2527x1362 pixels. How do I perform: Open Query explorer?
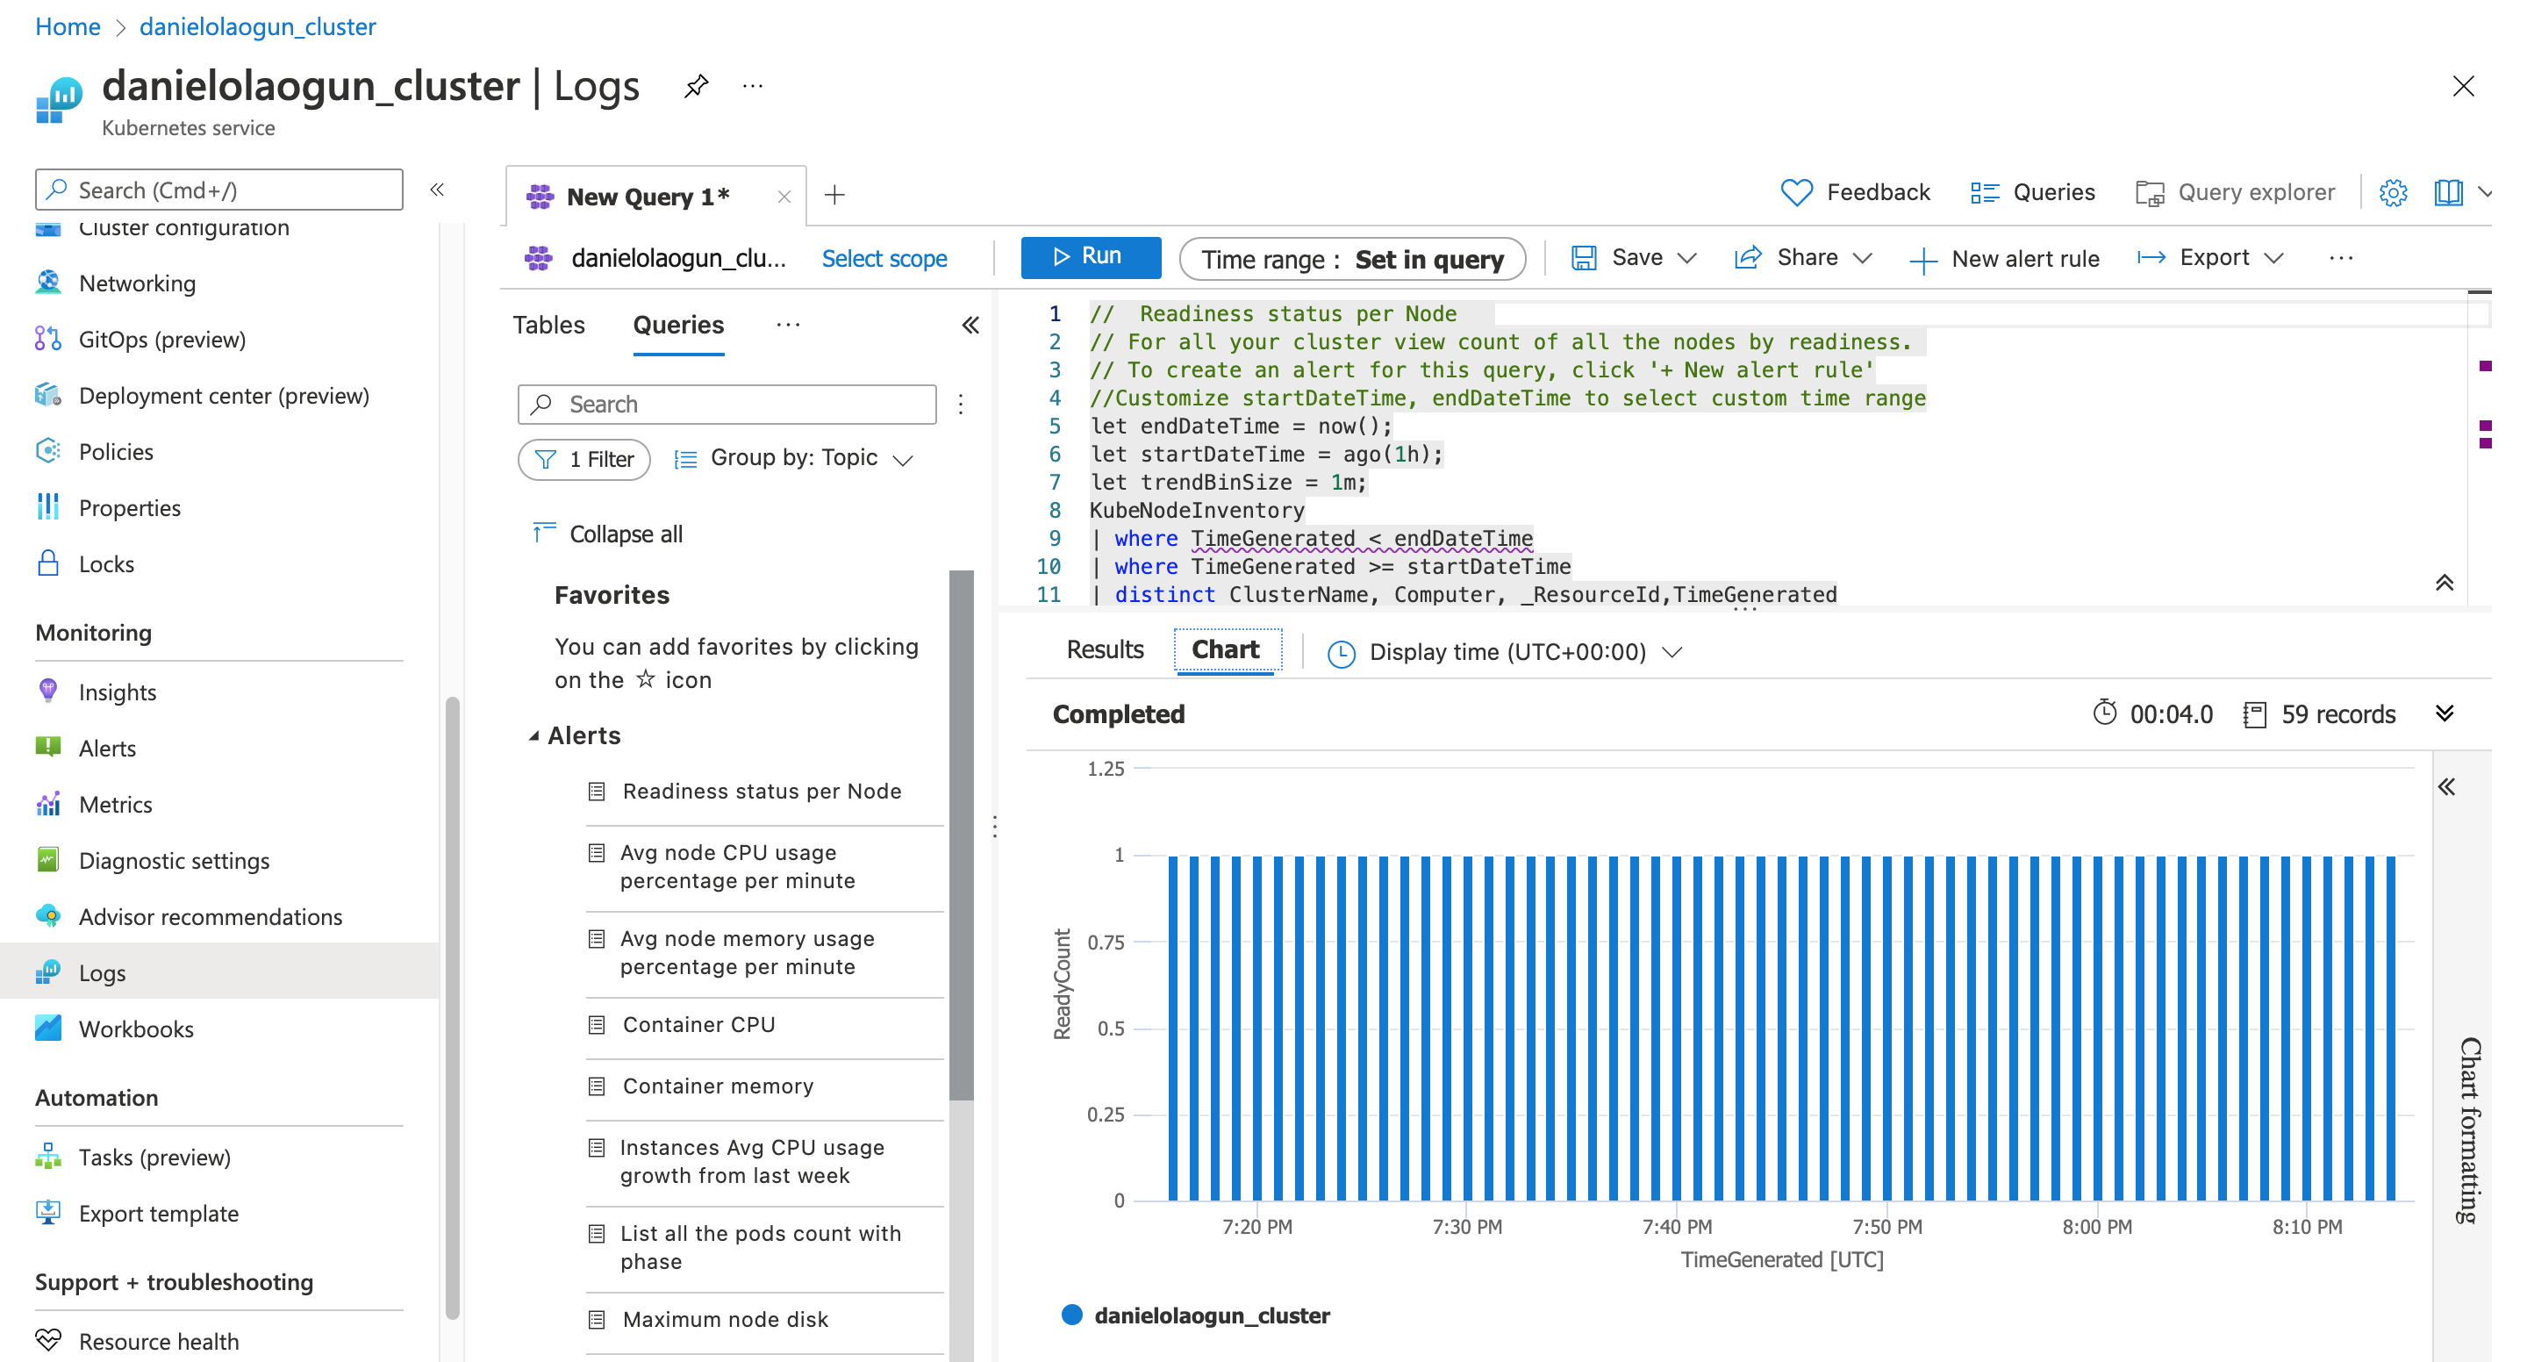coord(2235,192)
